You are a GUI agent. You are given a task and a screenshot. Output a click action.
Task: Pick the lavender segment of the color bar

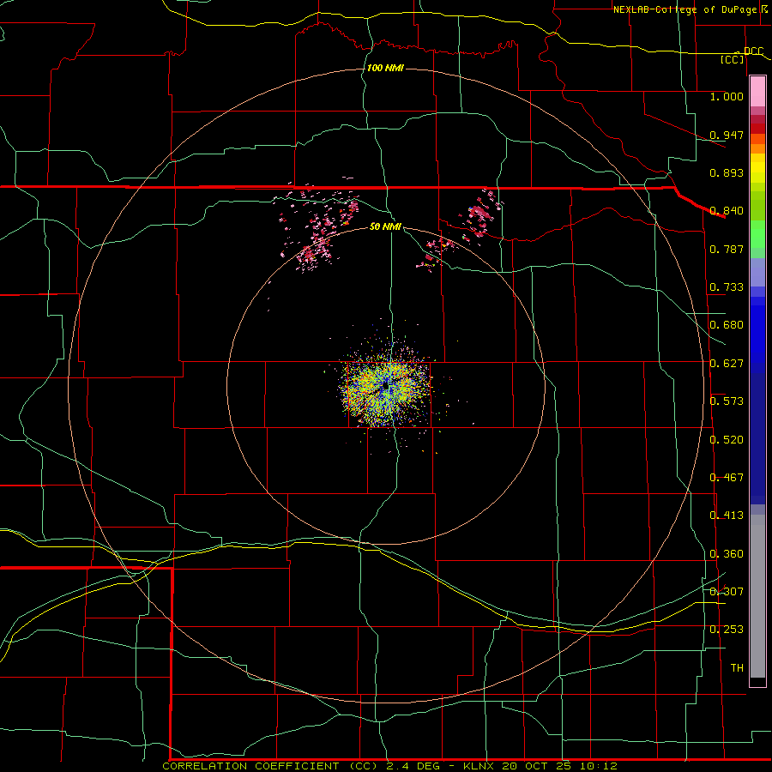757,272
